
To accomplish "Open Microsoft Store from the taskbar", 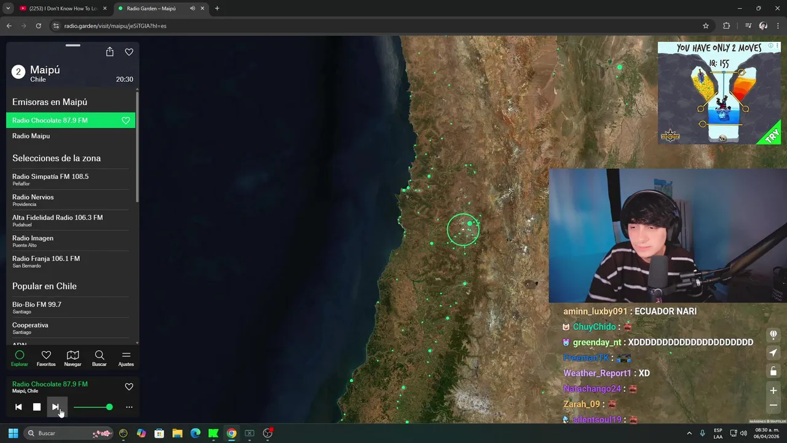I will [159, 433].
